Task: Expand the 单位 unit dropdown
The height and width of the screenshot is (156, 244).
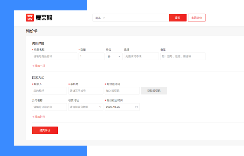Action: (x=114, y=56)
